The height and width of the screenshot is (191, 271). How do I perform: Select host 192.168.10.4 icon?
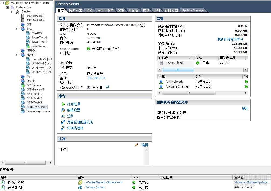[x=23, y=20]
